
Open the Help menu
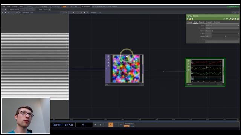21,7
